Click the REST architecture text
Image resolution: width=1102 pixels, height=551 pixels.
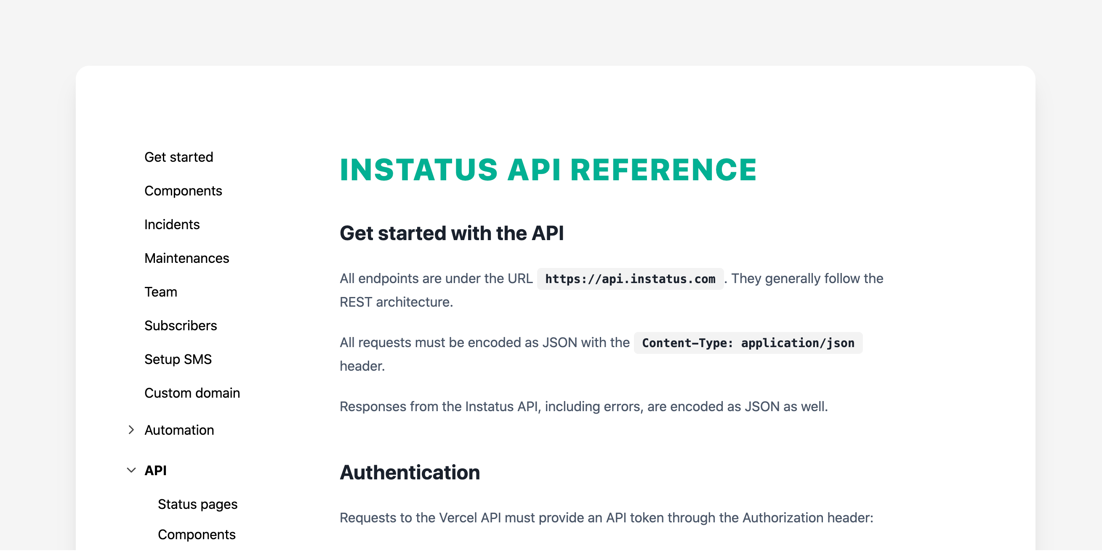396,302
